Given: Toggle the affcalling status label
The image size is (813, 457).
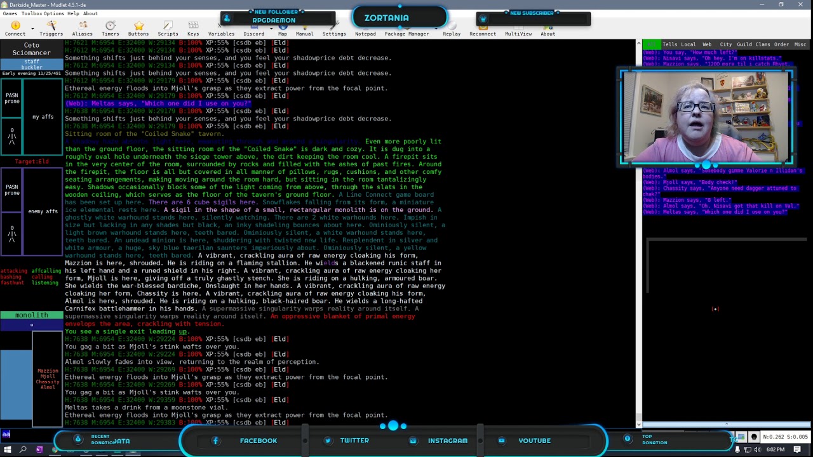Looking at the screenshot, I should [x=46, y=271].
